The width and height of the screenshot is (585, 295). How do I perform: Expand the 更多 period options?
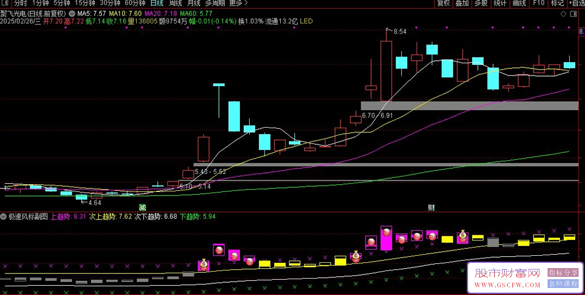(x=238, y=4)
